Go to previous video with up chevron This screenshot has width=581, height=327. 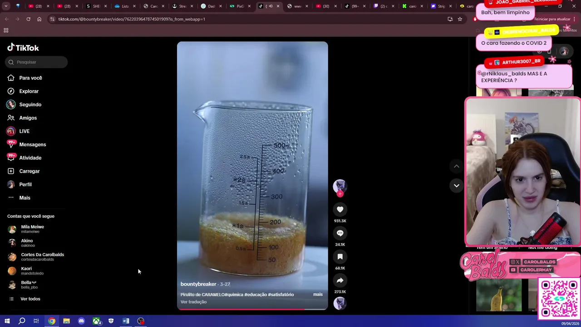457,166
